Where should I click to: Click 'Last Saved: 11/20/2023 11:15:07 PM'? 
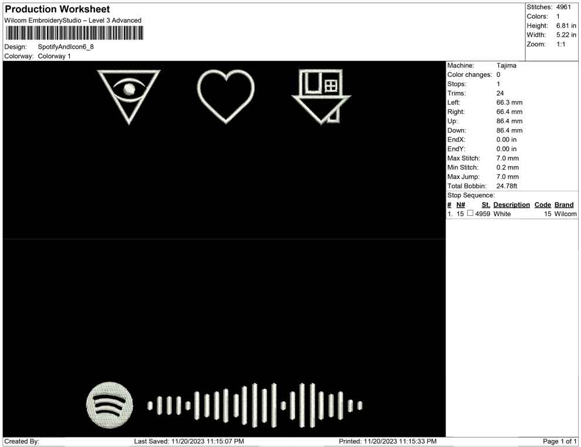(189, 442)
